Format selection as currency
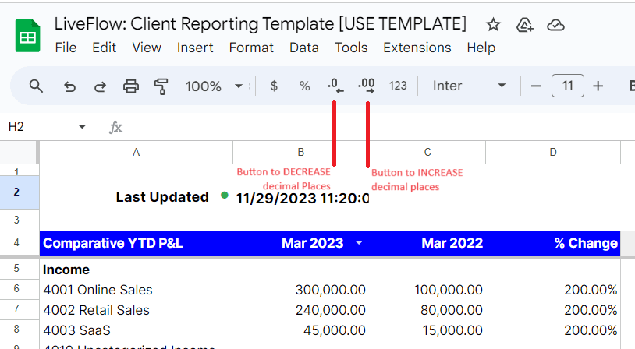 (274, 86)
